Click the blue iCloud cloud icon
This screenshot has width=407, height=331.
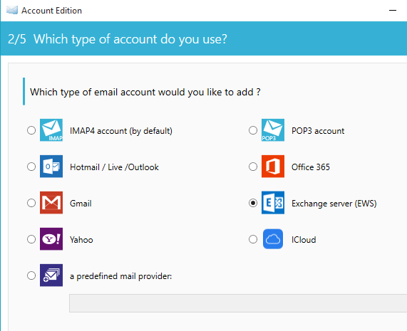click(x=273, y=239)
